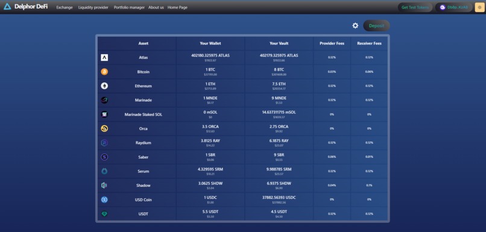Click the 4.329595 SRM wallet cell
The width and height of the screenshot is (486, 232).
[x=210, y=171]
